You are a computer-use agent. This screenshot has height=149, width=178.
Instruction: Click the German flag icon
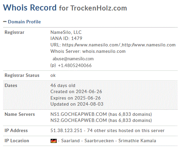point(54,141)
